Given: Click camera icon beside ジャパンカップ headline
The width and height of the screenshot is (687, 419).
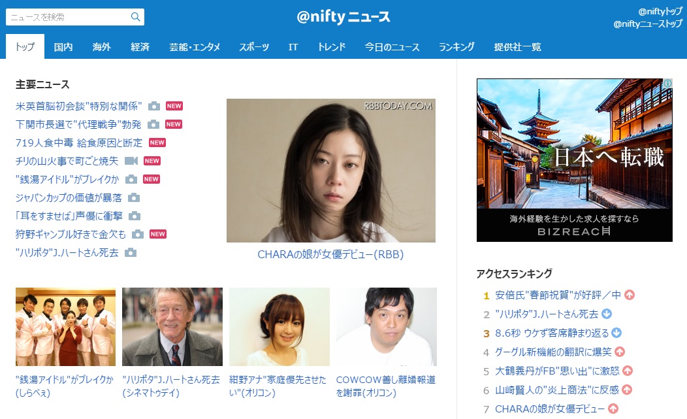Looking at the screenshot, I should (x=134, y=198).
